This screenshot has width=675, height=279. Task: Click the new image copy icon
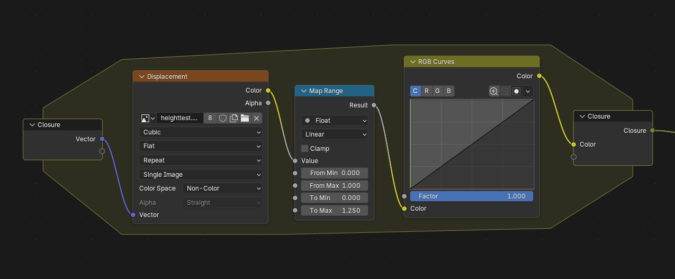tap(233, 118)
